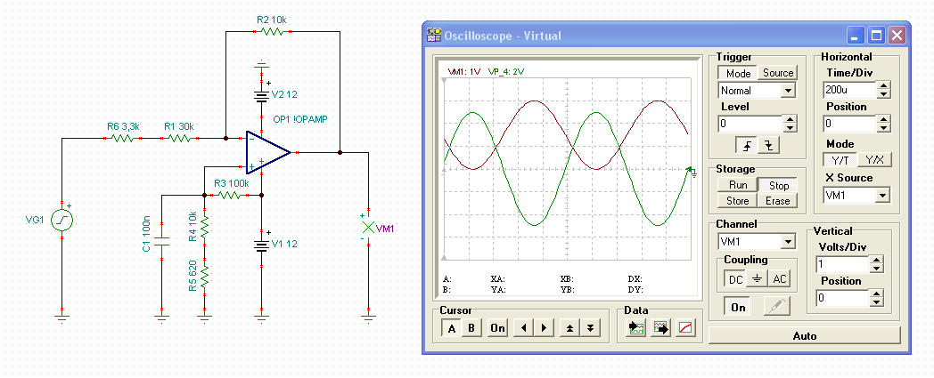934x378 pixels.
Task: Click Run in the Storage group
Action: pos(738,185)
